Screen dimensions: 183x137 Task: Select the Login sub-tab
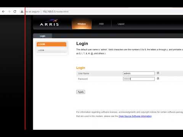[x=42, y=36]
